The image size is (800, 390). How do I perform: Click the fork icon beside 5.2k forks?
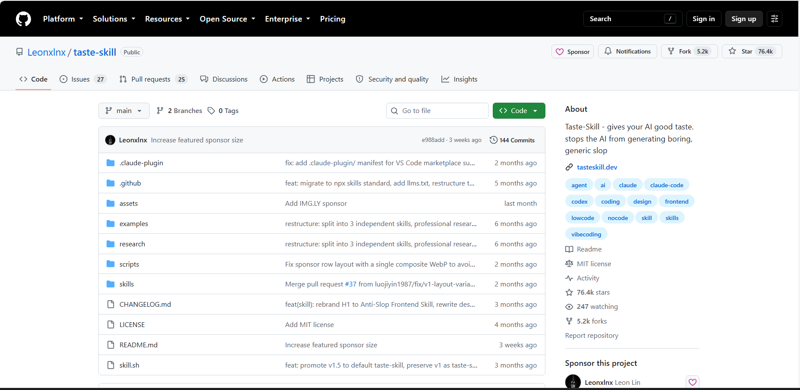pos(569,321)
